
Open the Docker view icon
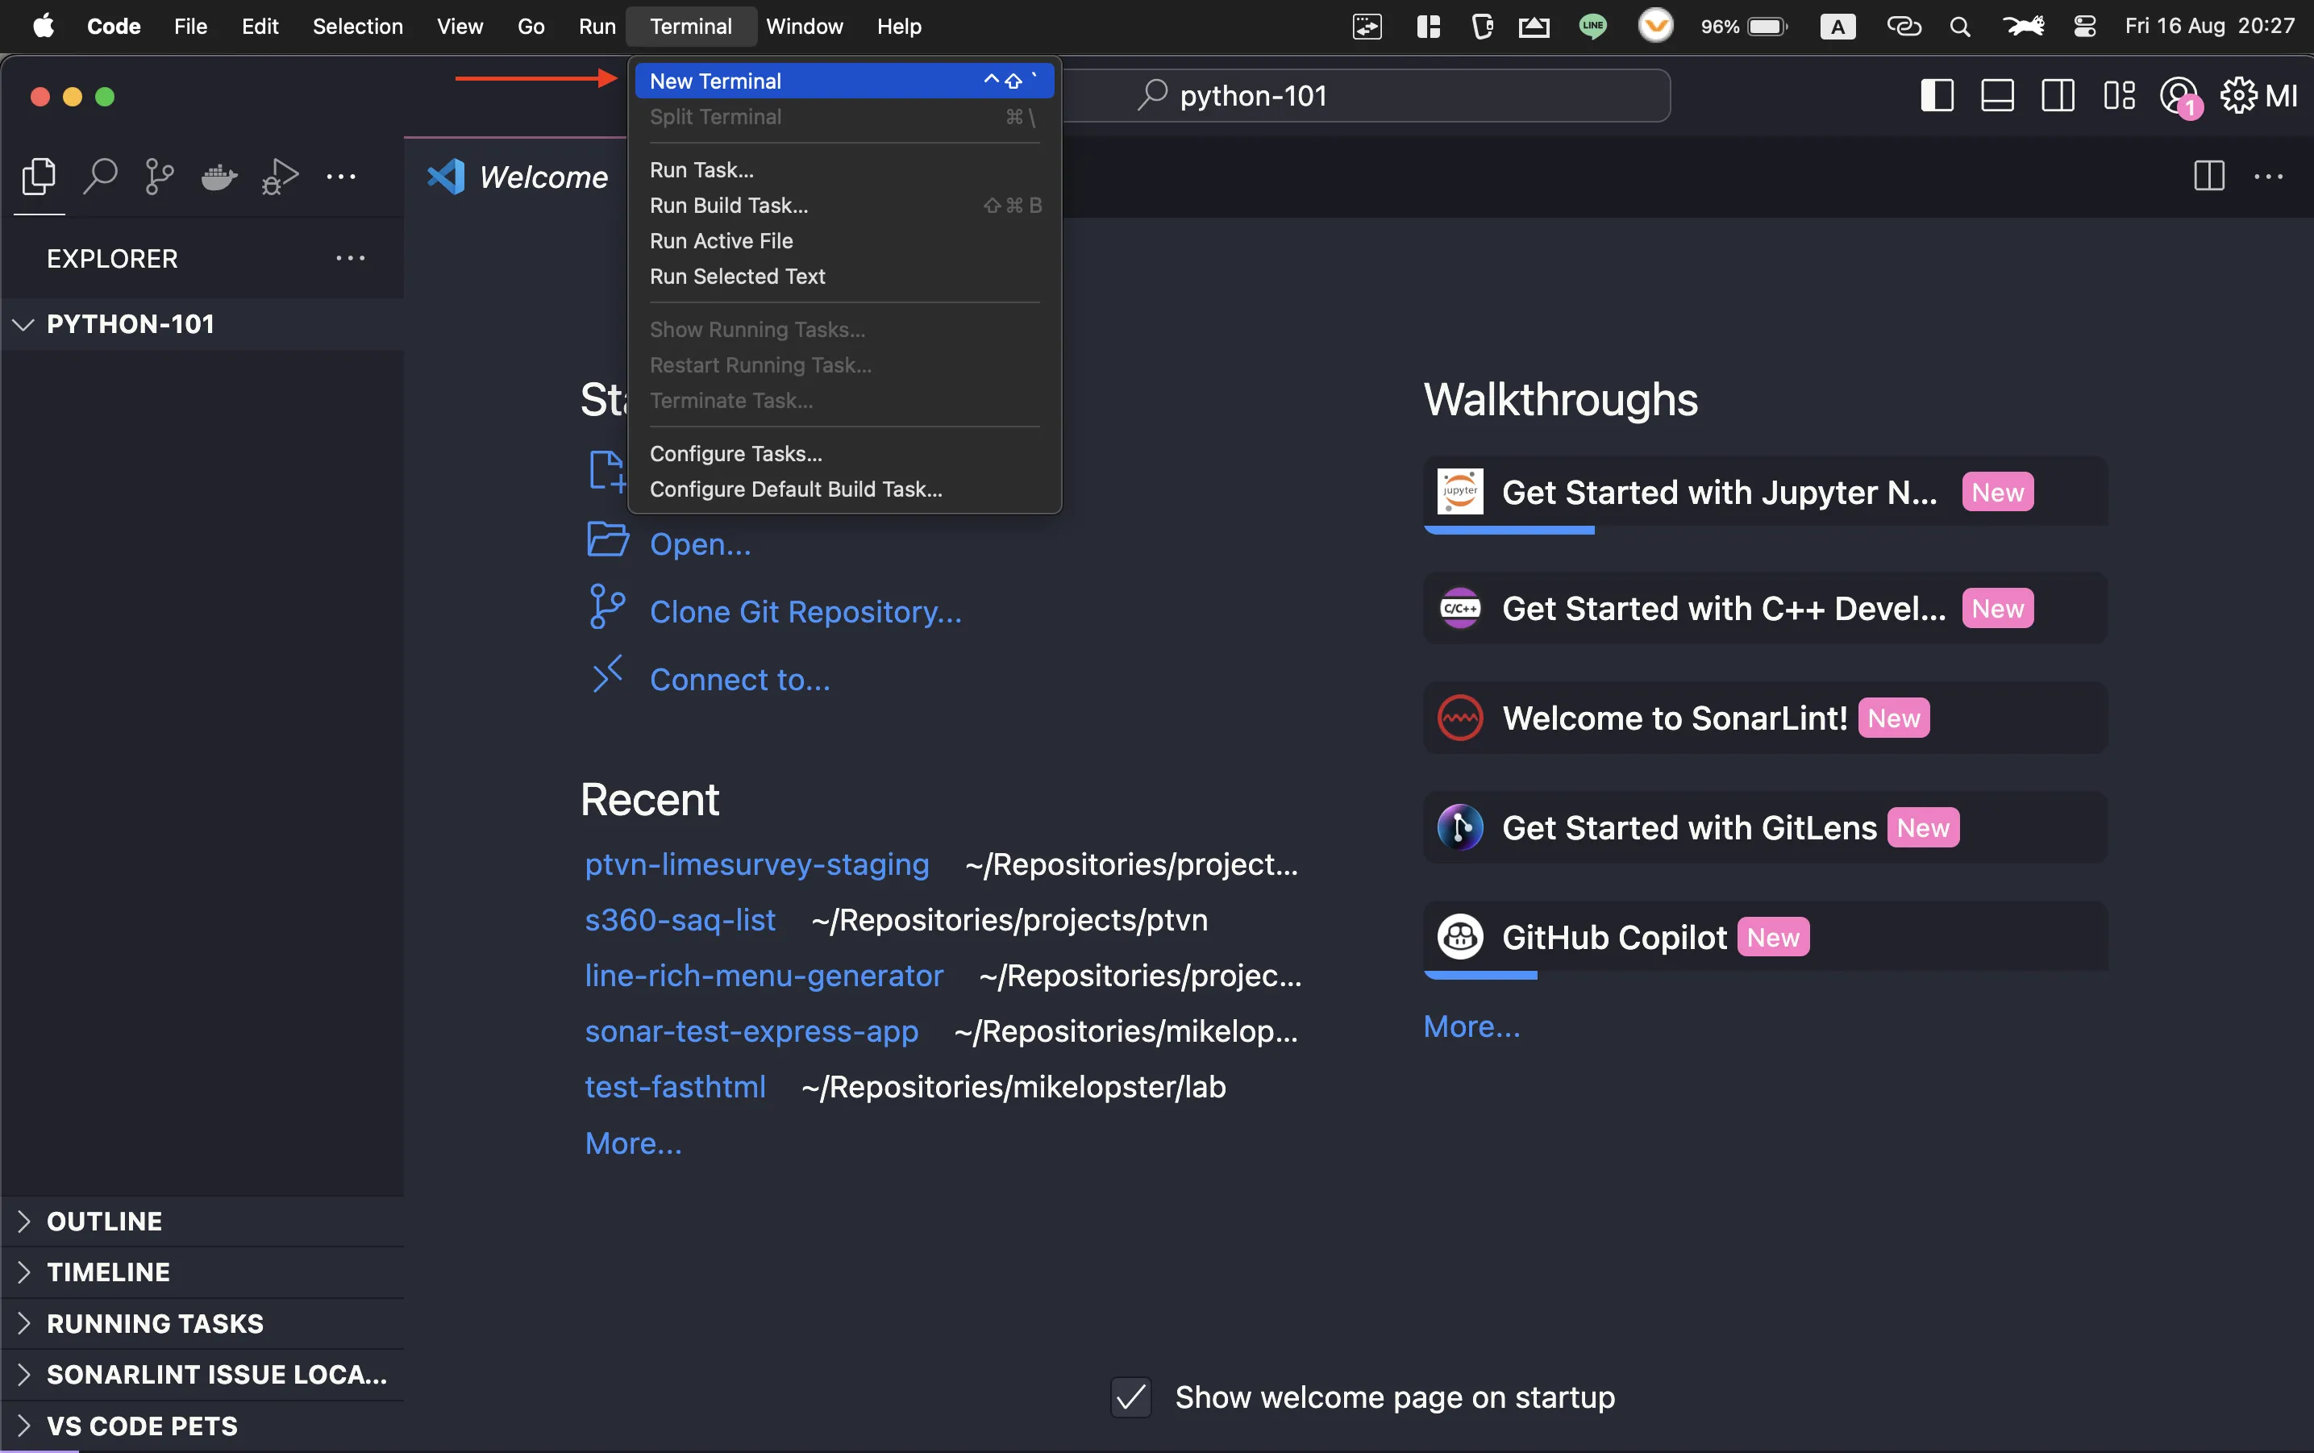(219, 177)
